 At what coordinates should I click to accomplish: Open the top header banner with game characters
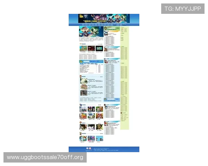tap(104, 18)
